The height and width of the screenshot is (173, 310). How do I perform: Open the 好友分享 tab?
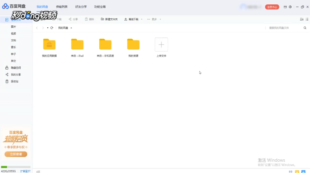(81, 7)
